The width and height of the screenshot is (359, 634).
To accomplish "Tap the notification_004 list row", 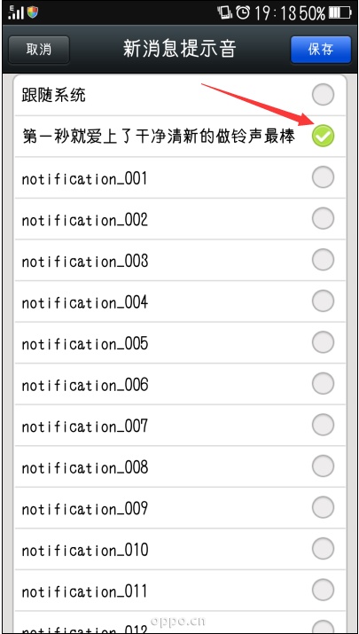I will 180,301.
